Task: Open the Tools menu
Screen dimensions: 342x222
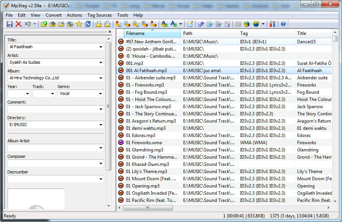Action: [122, 15]
